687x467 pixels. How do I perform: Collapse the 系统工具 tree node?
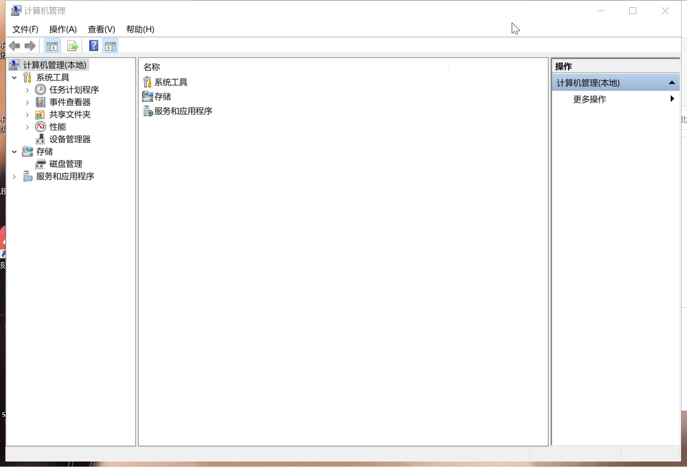14,77
